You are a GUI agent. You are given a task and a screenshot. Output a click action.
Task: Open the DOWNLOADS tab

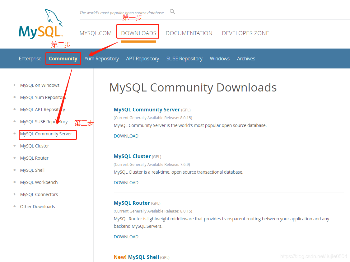(139, 33)
